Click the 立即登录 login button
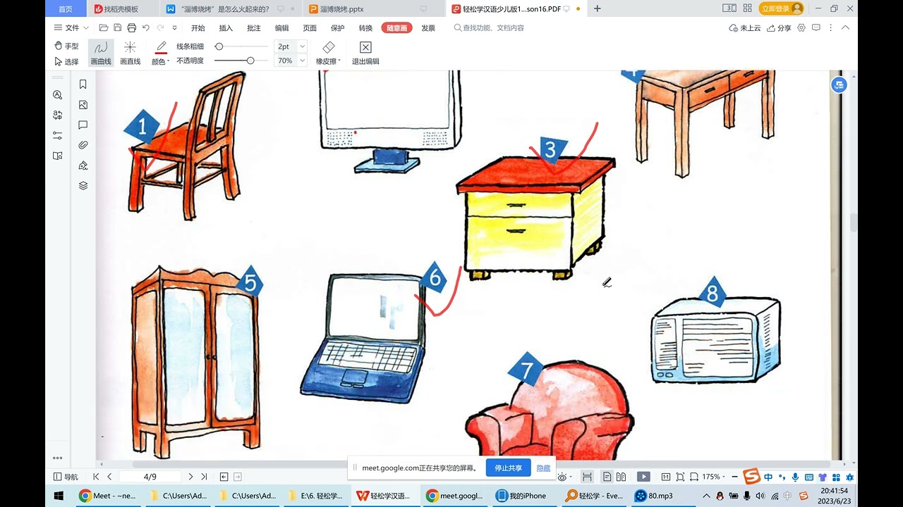This screenshot has height=507, width=903. 781,8
